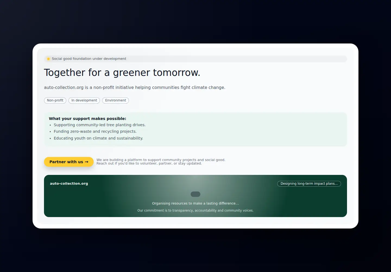Image resolution: width=391 pixels, height=272 pixels.
Task: Select the In development tag
Action: [84, 100]
